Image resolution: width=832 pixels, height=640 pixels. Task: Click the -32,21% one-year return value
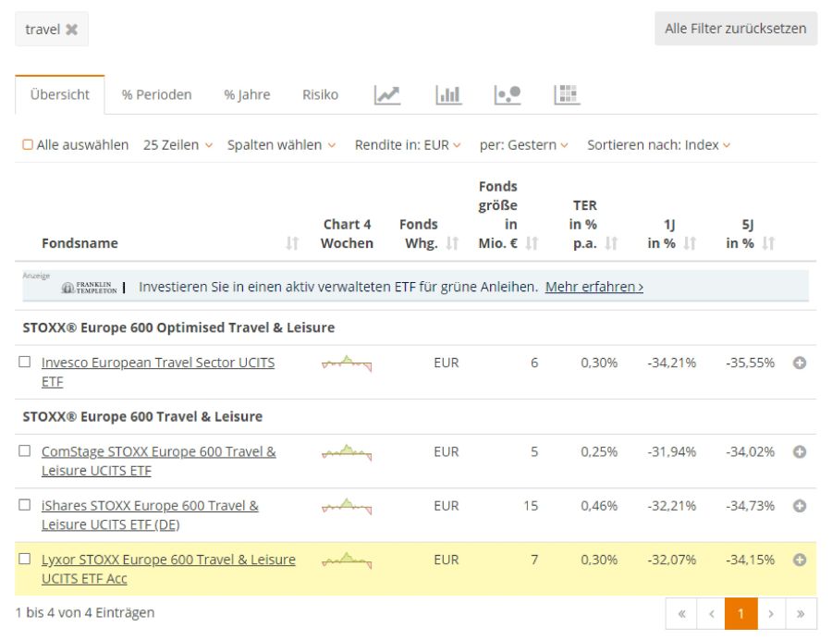tap(672, 506)
